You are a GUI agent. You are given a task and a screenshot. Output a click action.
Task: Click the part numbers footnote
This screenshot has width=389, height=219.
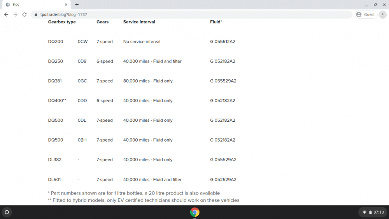134,193
